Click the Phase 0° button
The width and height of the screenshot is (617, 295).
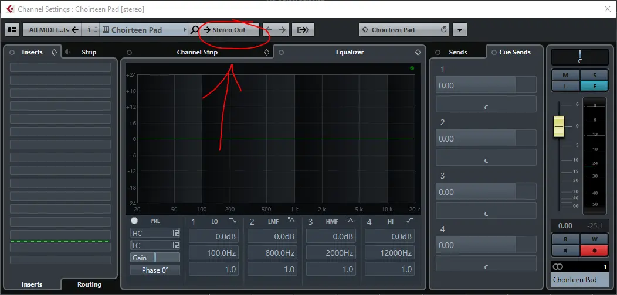pyautogui.click(x=155, y=270)
